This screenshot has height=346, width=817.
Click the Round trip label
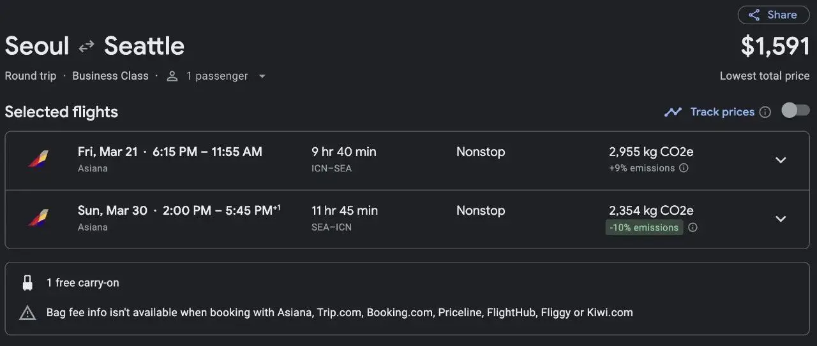(x=31, y=76)
